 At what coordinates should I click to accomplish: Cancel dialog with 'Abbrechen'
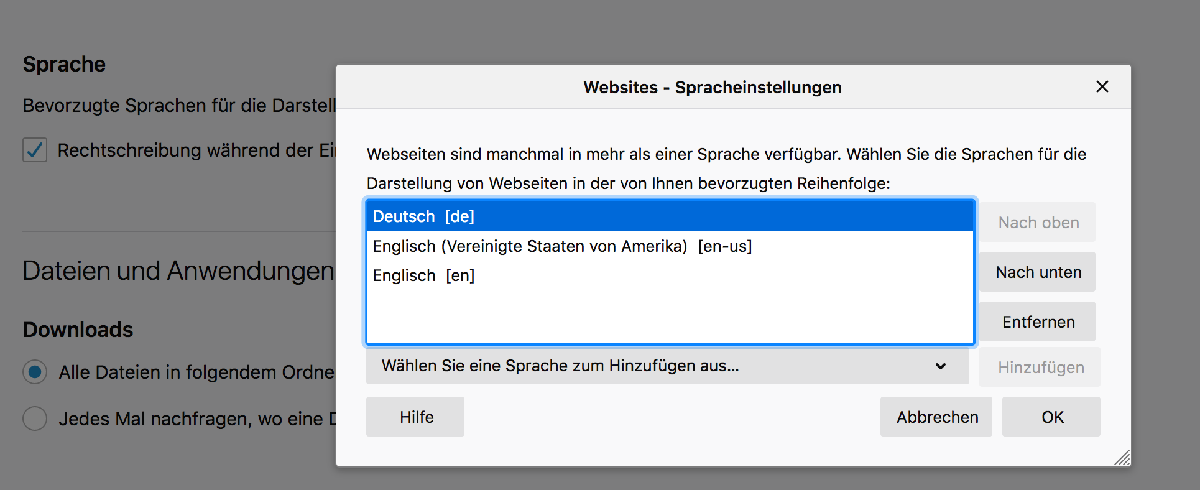936,417
